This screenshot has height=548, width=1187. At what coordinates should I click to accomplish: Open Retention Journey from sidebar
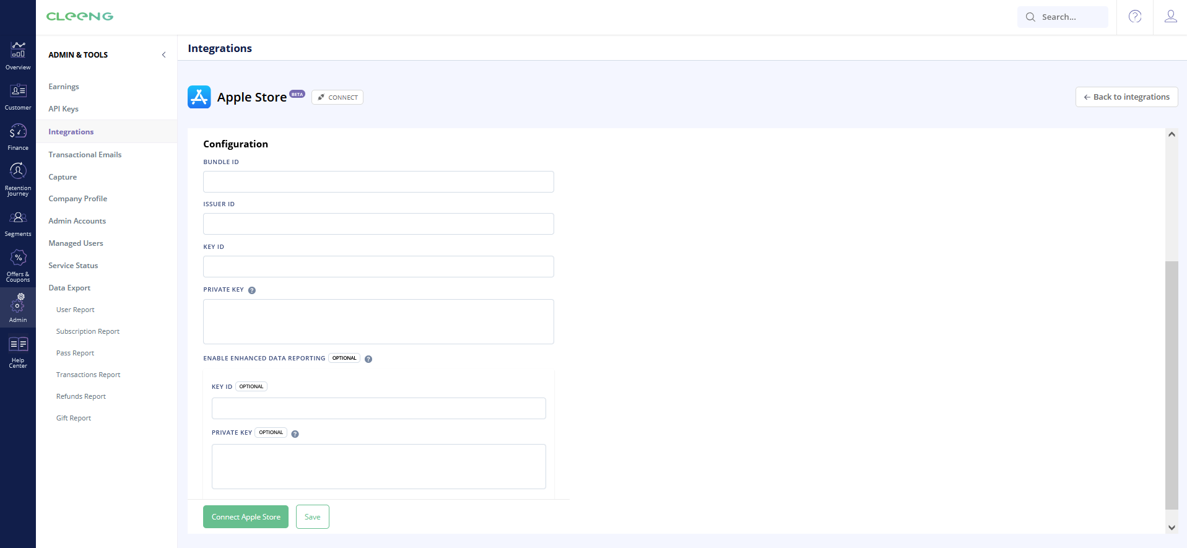click(18, 179)
